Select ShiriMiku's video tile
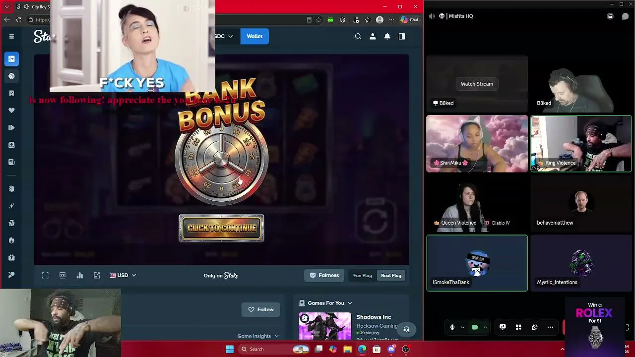This screenshot has height=357, width=635. pos(477,144)
